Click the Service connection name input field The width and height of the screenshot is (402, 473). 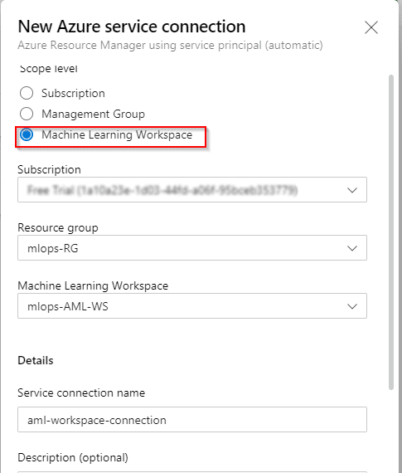pyautogui.click(x=192, y=420)
